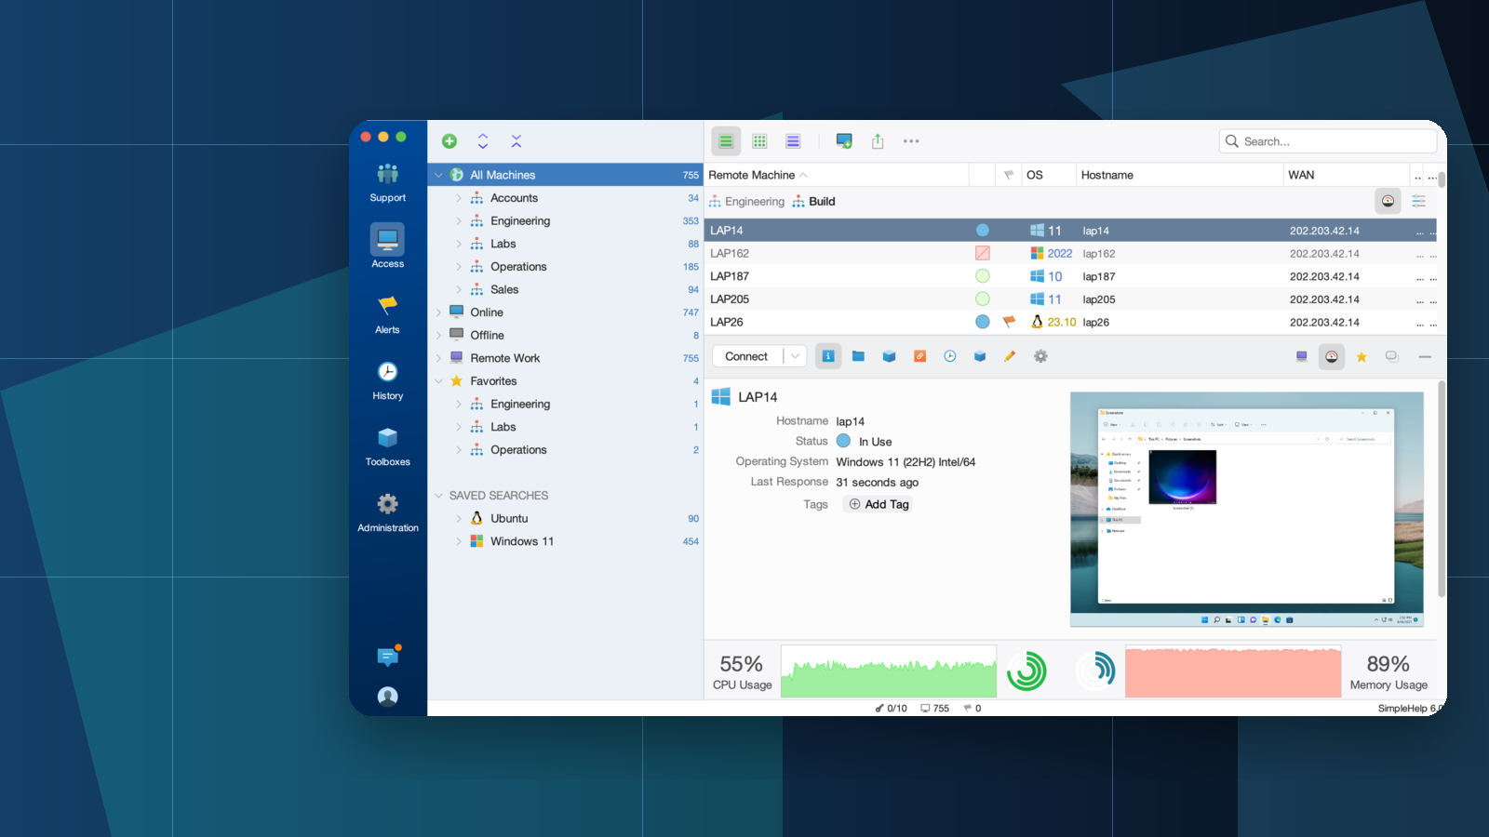Switch to grid view of machines
Viewport: 1489px width, 837px height.
(759, 141)
